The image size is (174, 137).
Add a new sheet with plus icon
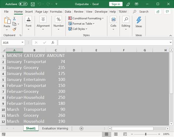point(81,129)
